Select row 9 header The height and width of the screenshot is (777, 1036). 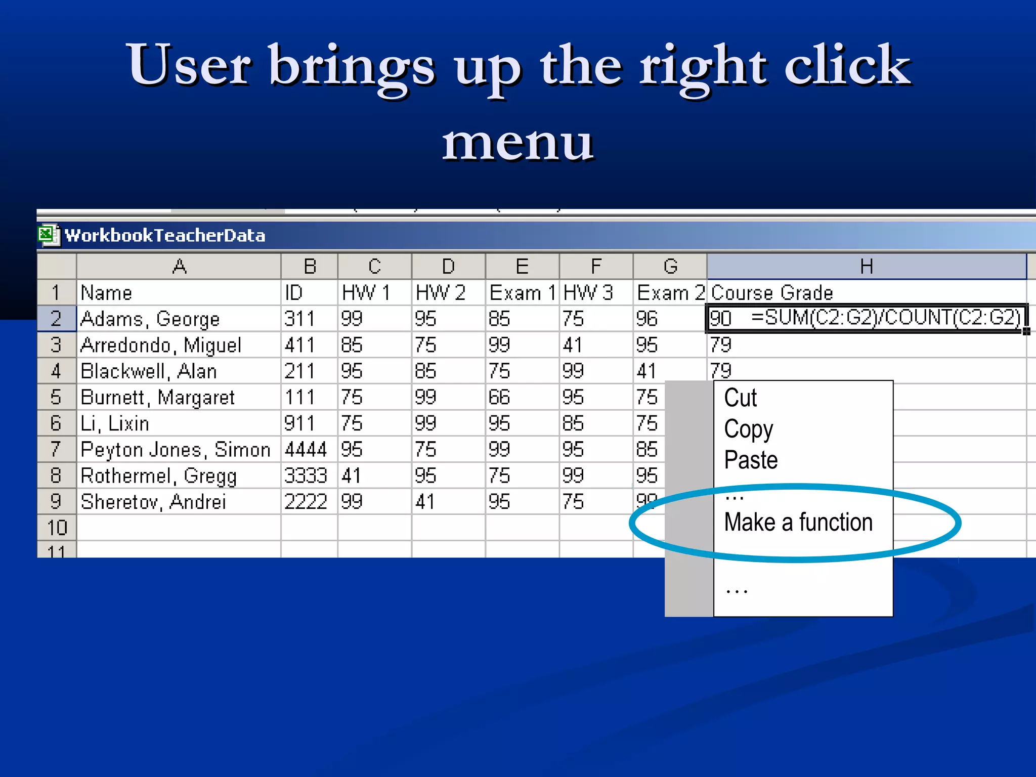57,501
